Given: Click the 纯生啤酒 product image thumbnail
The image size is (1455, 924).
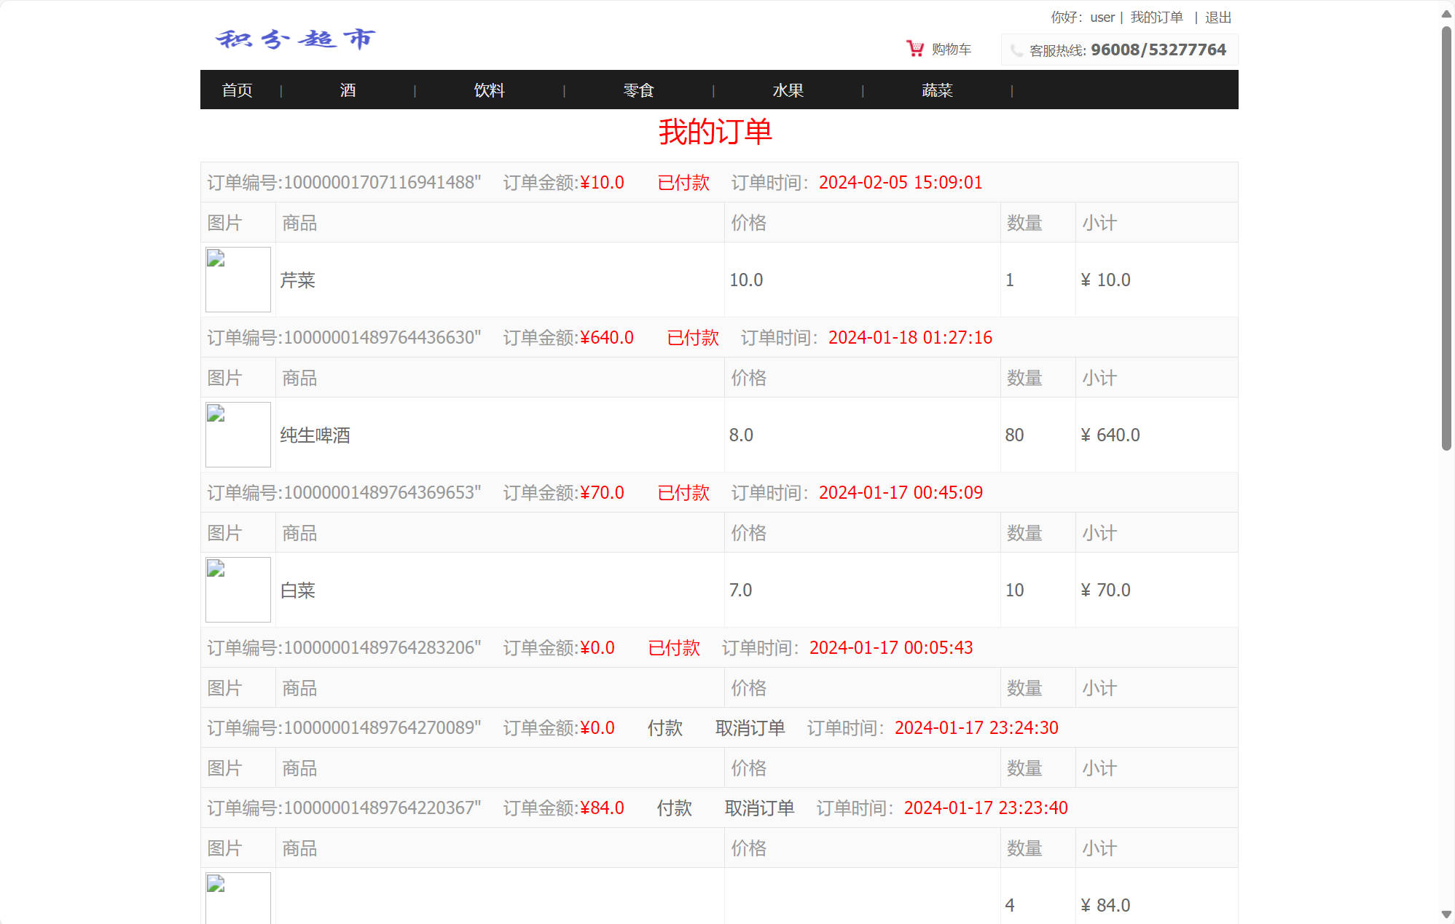Looking at the screenshot, I should (238, 435).
